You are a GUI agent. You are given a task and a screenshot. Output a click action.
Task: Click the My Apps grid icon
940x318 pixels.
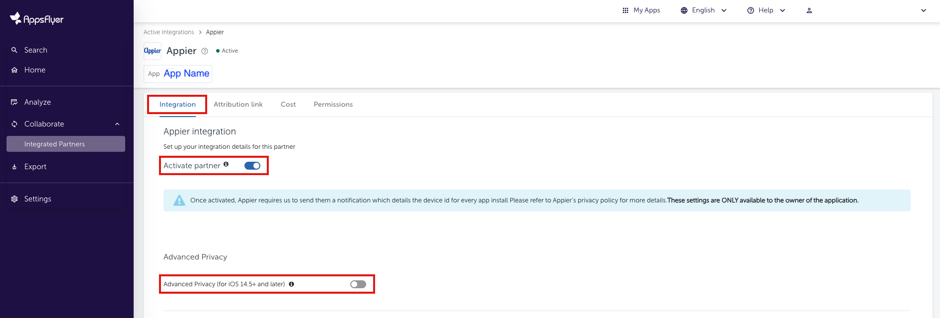click(x=626, y=10)
